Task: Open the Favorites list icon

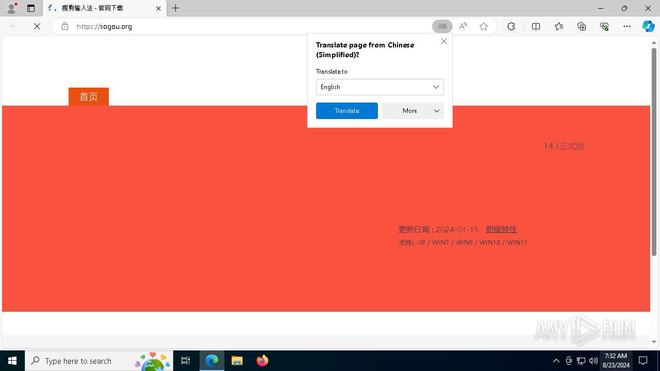Action: pos(559,26)
